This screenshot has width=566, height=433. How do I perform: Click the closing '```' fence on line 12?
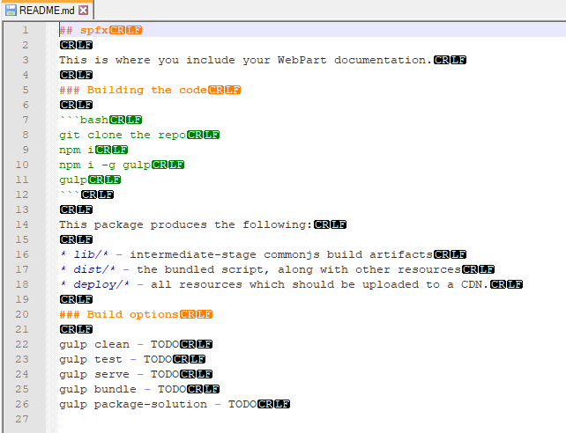coord(70,193)
